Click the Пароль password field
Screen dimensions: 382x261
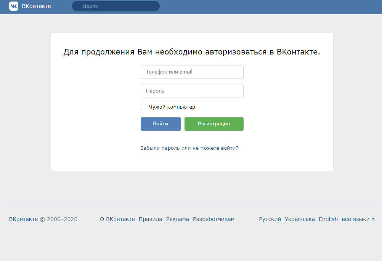click(x=192, y=91)
